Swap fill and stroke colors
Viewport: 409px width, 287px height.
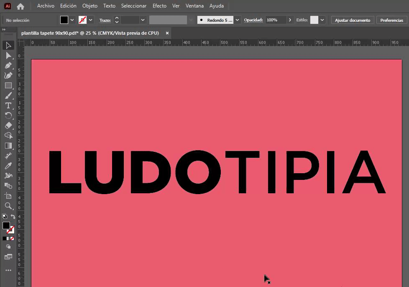13,216
